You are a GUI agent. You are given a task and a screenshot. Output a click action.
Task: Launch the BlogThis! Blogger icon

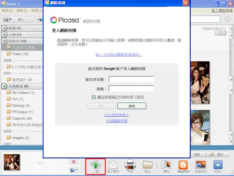(183, 165)
